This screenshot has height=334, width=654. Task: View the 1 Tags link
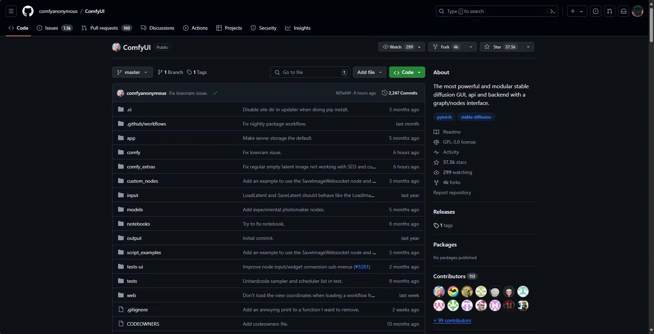(197, 72)
